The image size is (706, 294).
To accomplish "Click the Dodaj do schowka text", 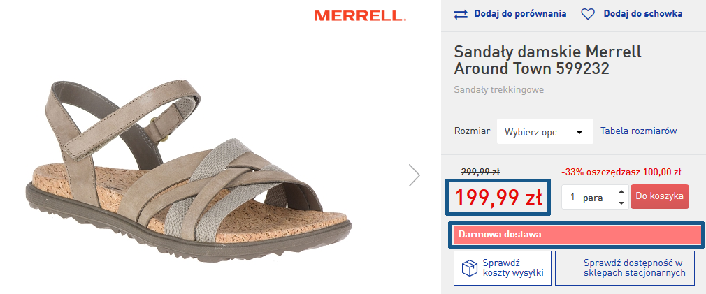I will tap(642, 14).
